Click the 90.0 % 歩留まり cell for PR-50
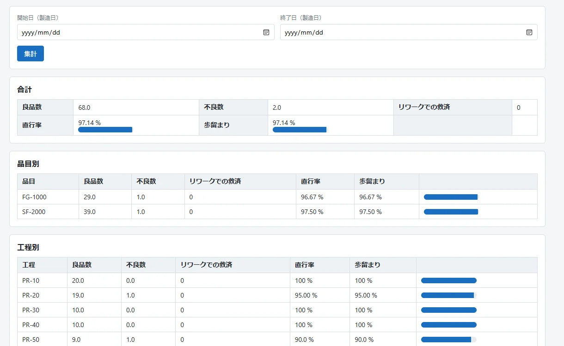The image size is (564, 346). point(383,340)
